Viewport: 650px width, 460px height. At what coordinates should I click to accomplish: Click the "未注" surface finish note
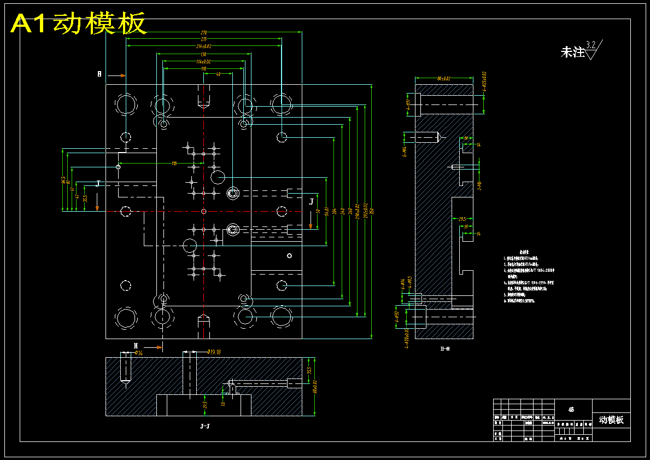pos(572,53)
